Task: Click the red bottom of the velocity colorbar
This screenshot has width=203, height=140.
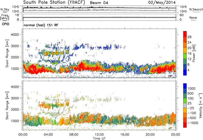Action: point(185,125)
